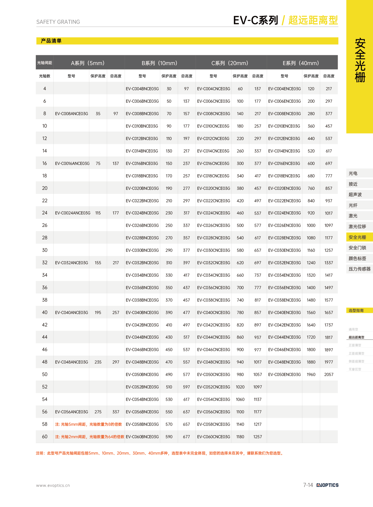Choose 正面超薄型 in the selection guide
The width and height of the screenshot is (373, 507).
(356, 353)
